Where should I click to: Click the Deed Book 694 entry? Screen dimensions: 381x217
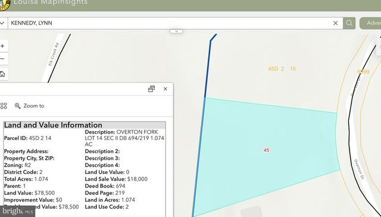click(105, 186)
